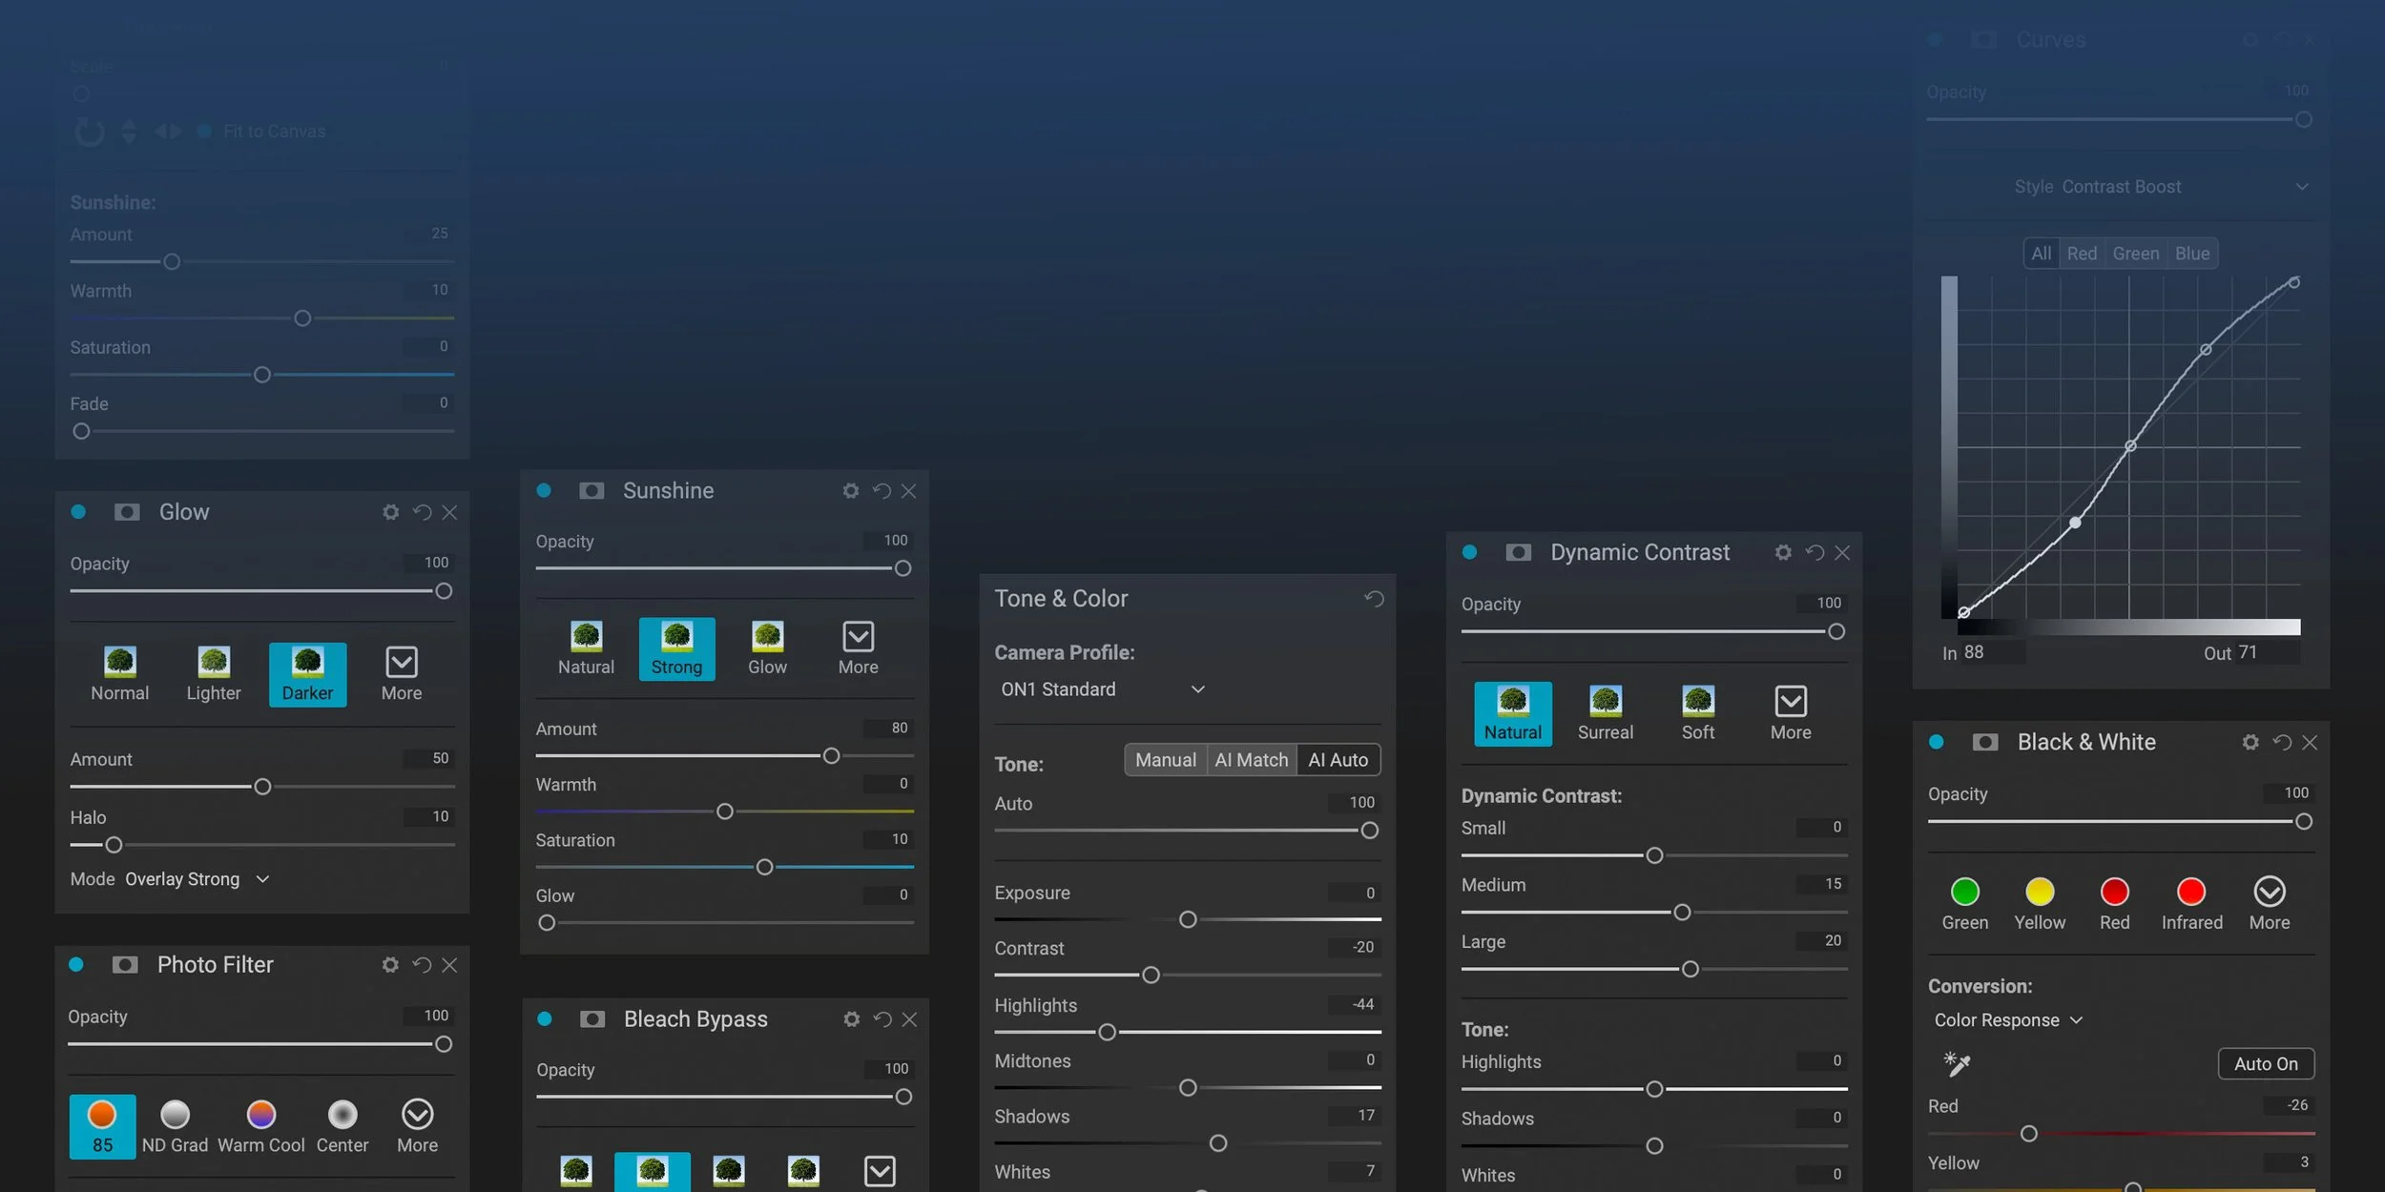Choose the Lighter glow preset
Viewport: 2385px width, 1192px height.
point(214,675)
